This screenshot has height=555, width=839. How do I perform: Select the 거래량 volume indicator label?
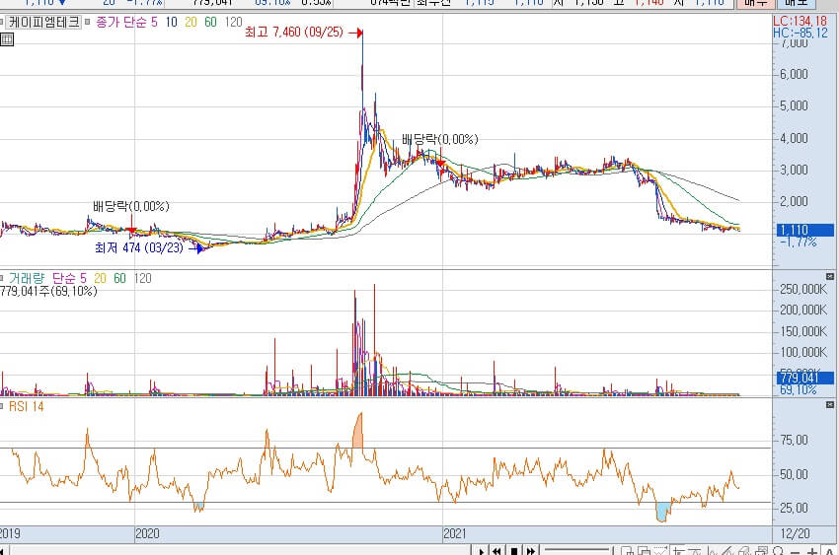27,278
